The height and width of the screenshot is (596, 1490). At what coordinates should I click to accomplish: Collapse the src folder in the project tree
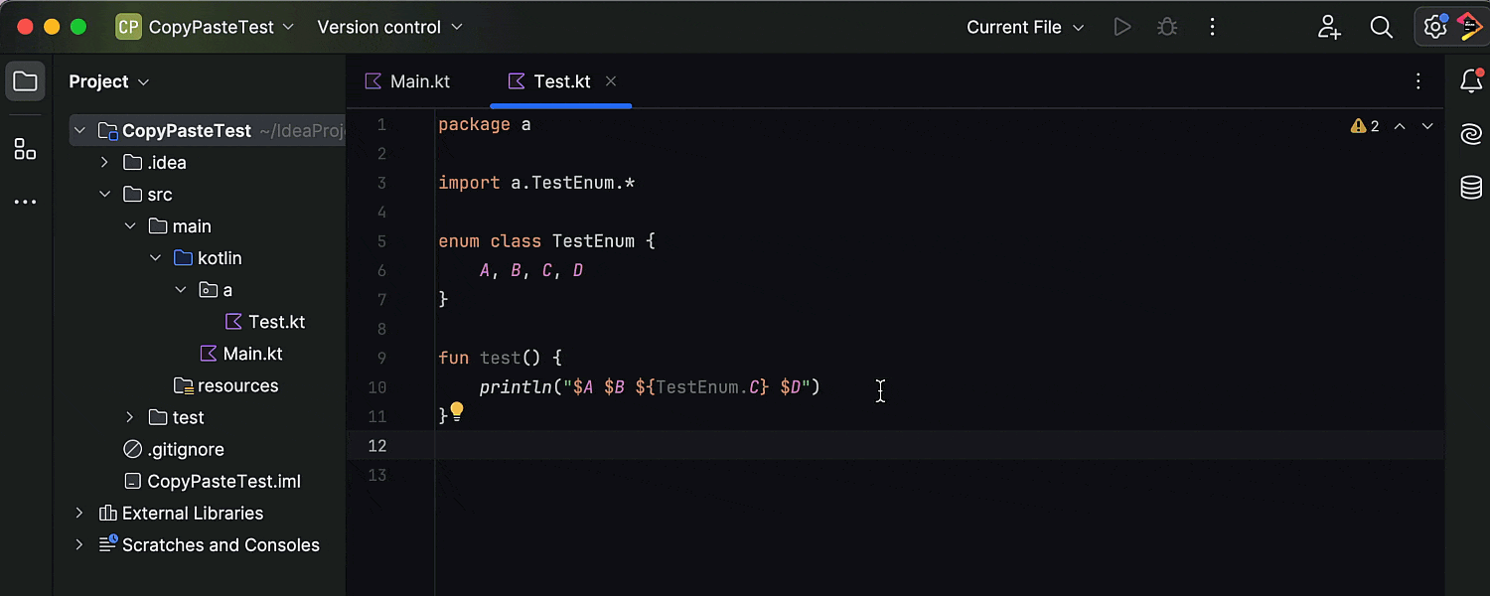[x=104, y=194]
